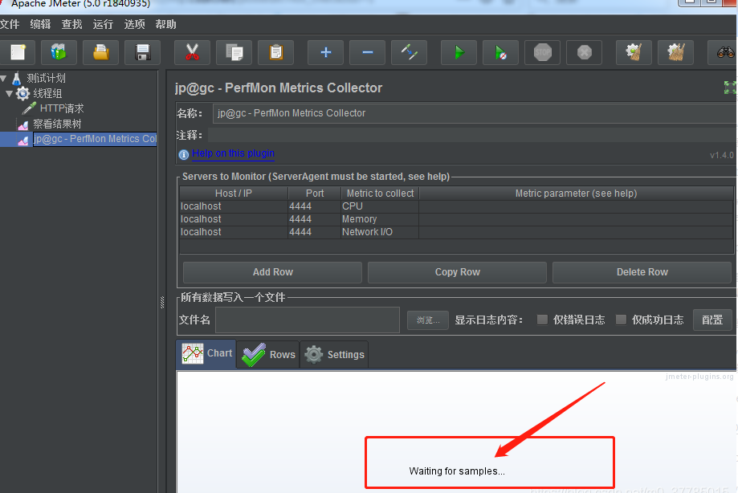Collapse the 线程组 tree node
This screenshot has width=738, height=493.
click(9, 94)
